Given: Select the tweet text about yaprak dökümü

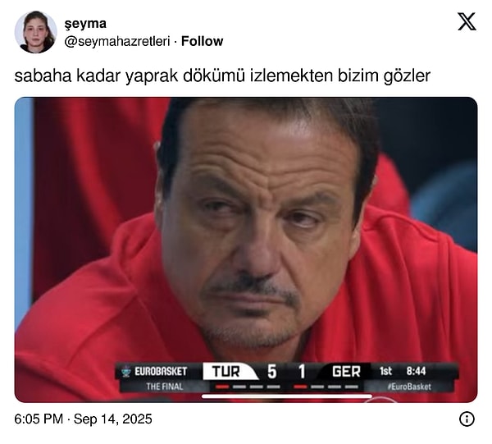Looking at the screenshot, I should pos(222,76).
